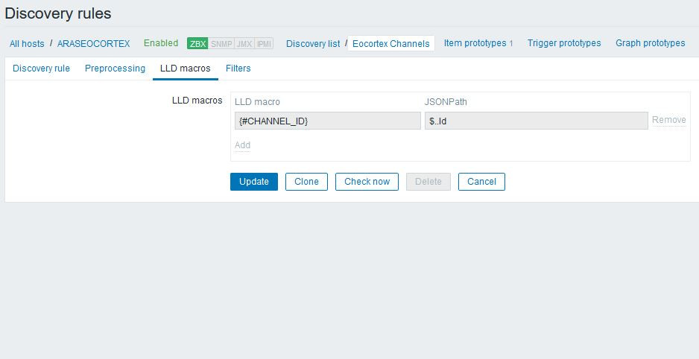Click the greyed-out Delete button
The height and width of the screenshot is (359, 699).
pyautogui.click(x=428, y=182)
